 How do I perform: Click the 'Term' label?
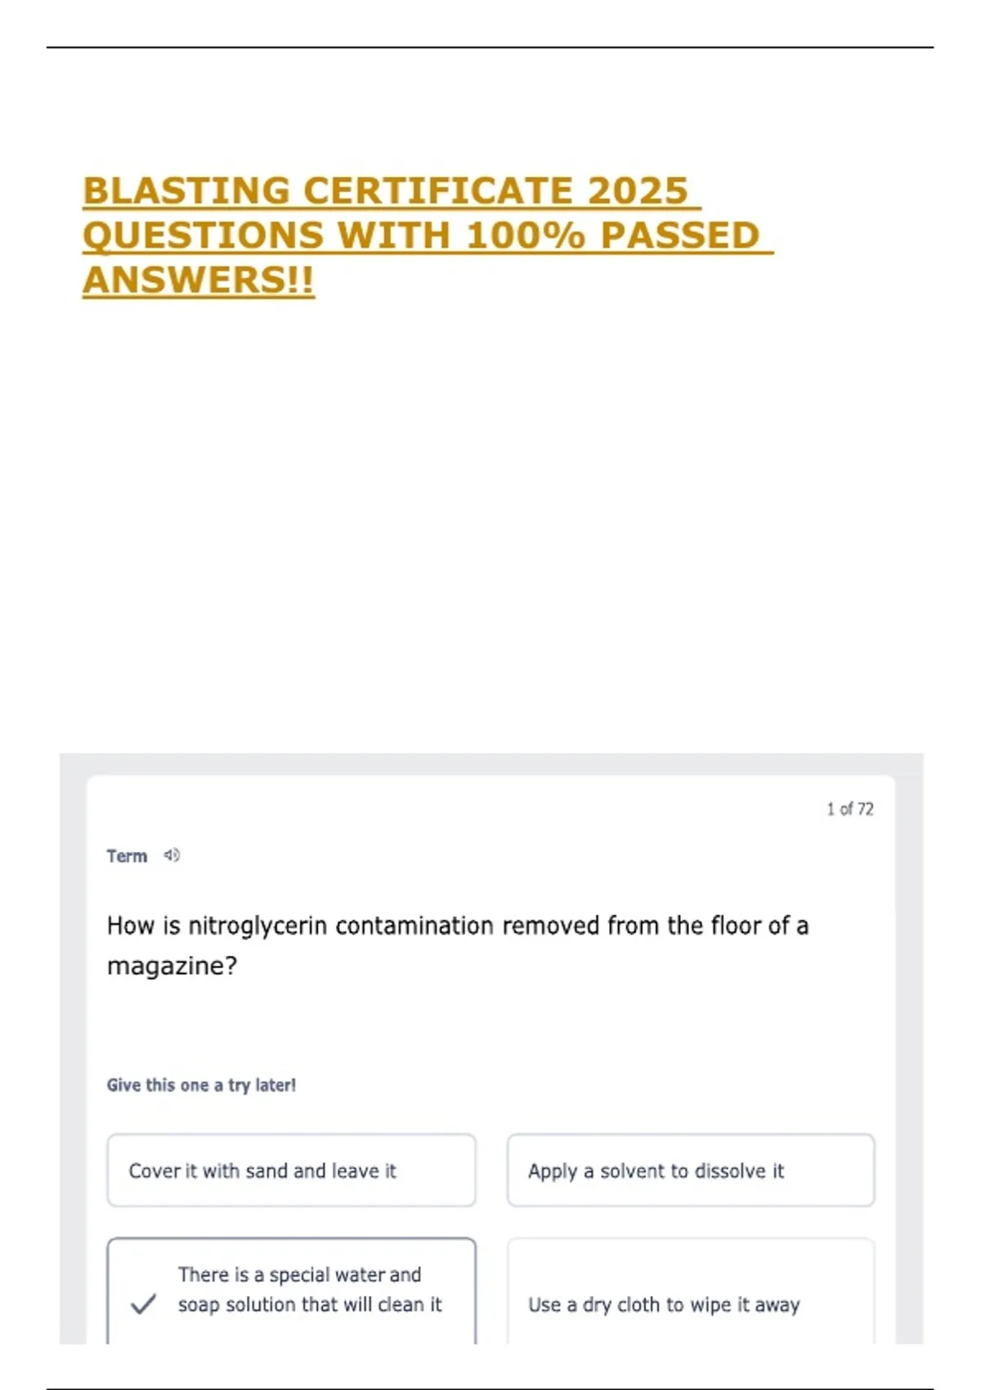127,856
